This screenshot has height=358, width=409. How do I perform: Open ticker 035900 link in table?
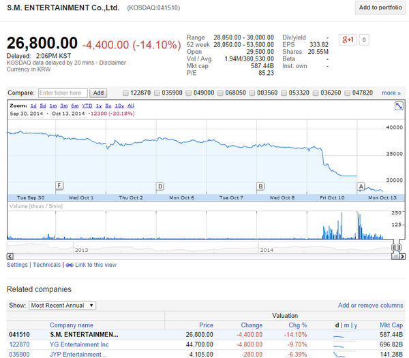point(20,355)
